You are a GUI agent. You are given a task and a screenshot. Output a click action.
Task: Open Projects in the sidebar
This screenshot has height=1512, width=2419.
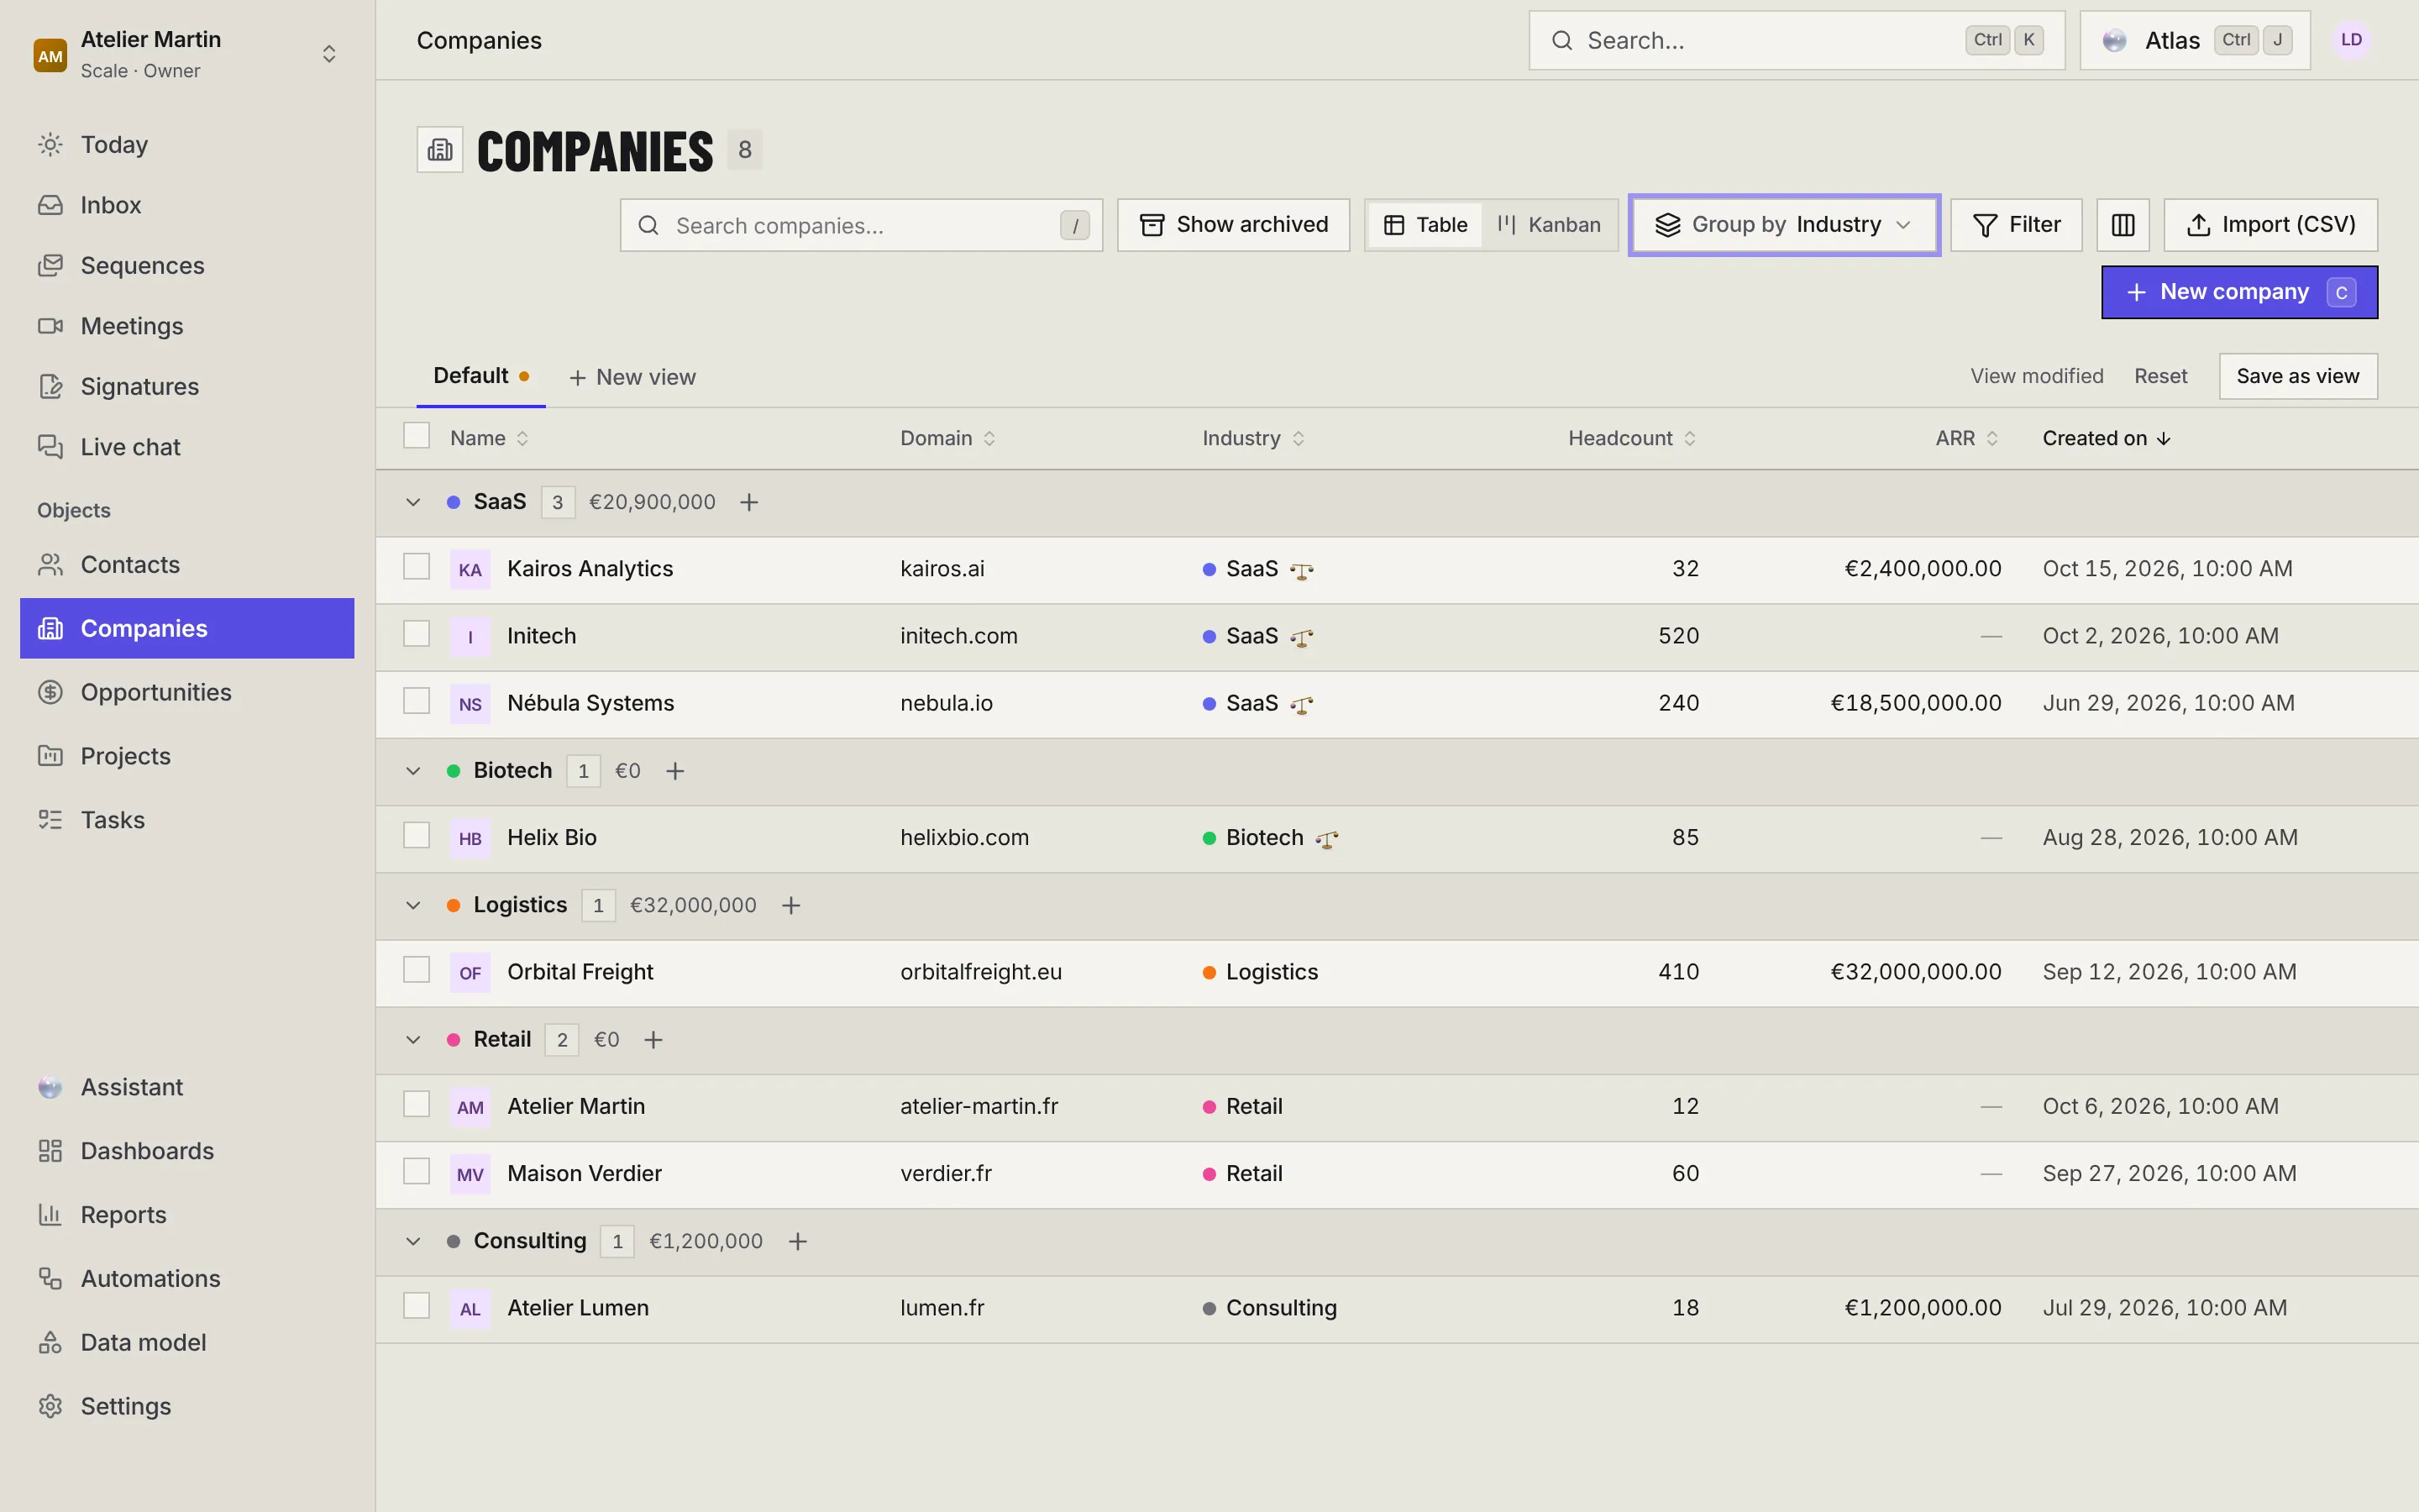pos(187,756)
